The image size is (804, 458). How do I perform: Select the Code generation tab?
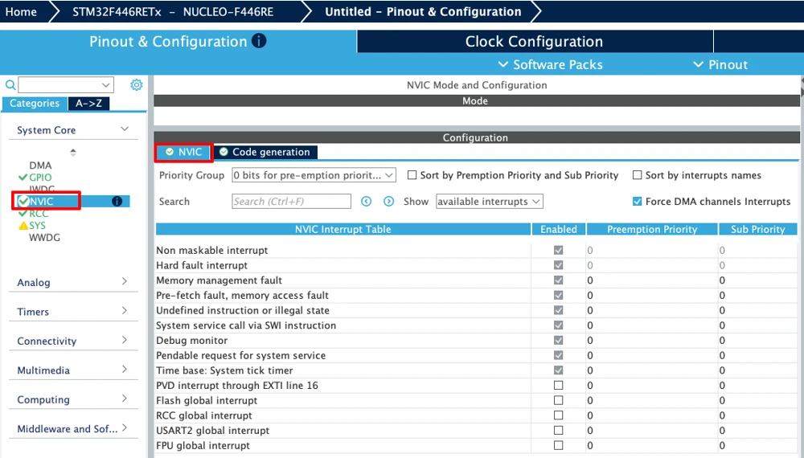[x=265, y=152]
